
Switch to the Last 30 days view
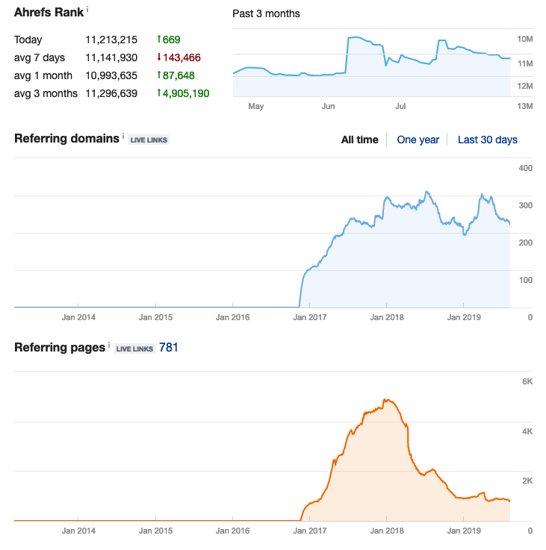click(x=487, y=140)
